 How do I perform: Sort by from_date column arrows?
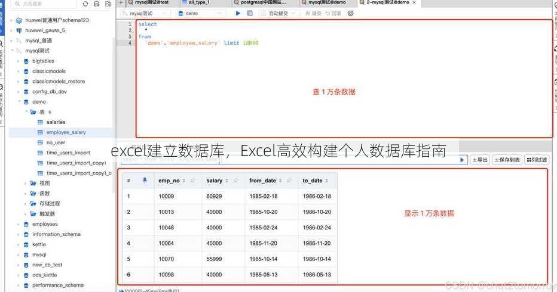[x=280, y=181]
